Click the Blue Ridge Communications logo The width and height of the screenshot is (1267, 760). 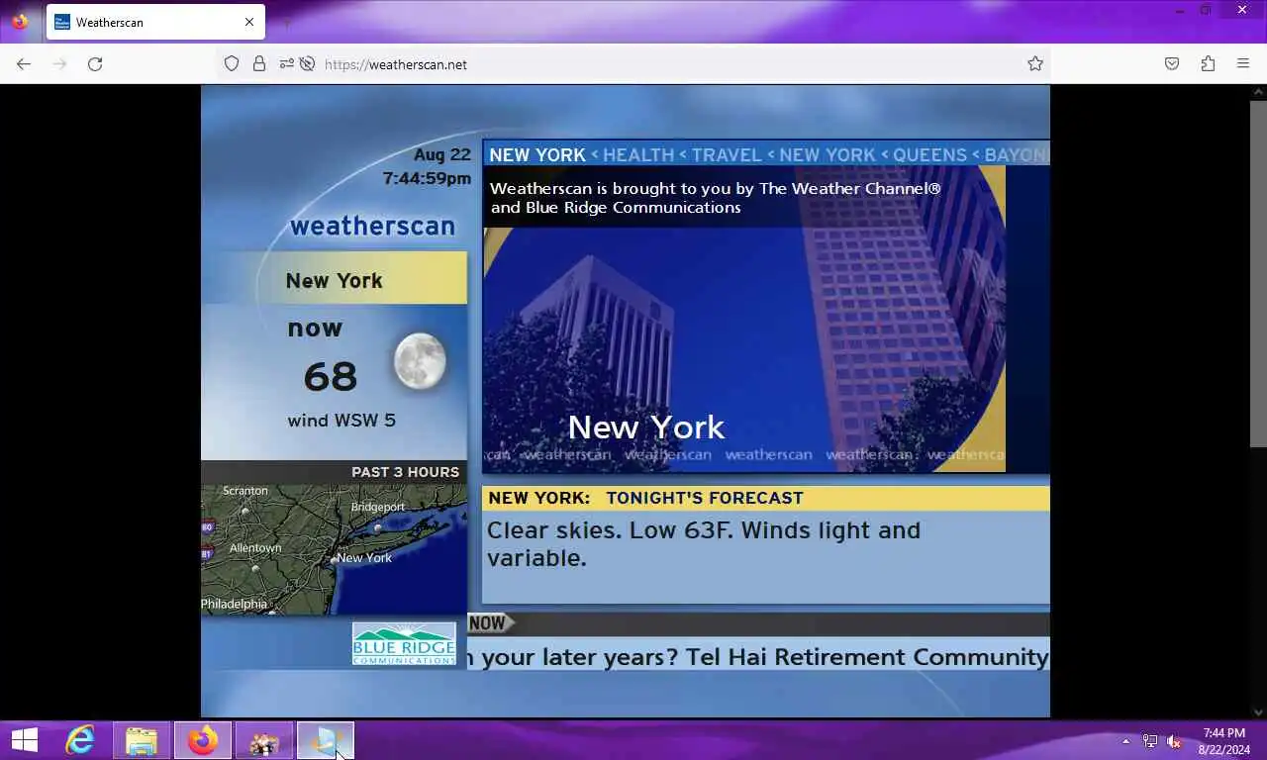tap(404, 643)
